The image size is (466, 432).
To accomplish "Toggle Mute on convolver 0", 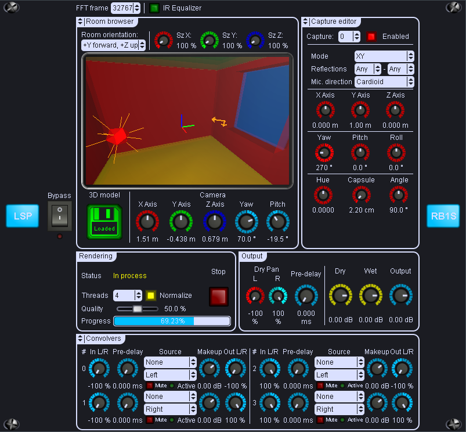I will pyautogui.click(x=150, y=386).
